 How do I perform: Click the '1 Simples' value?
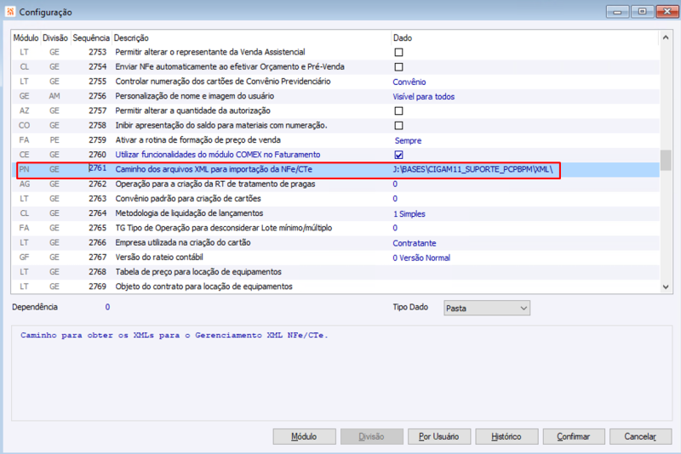[x=409, y=213]
